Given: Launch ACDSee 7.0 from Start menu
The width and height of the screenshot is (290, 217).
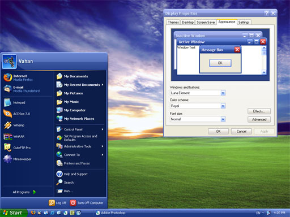Looking at the screenshot, I should point(27,114).
